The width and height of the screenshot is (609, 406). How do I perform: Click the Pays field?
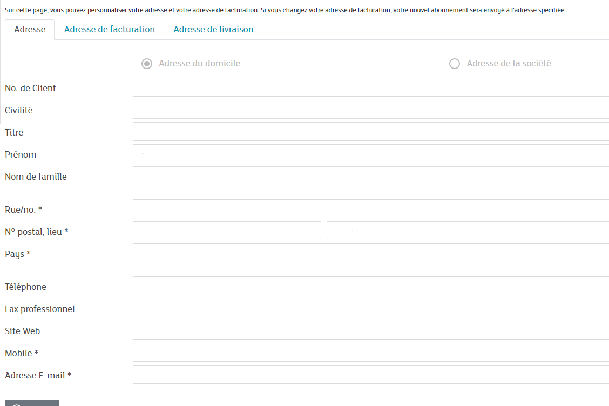pyautogui.click(x=371, y=253)
